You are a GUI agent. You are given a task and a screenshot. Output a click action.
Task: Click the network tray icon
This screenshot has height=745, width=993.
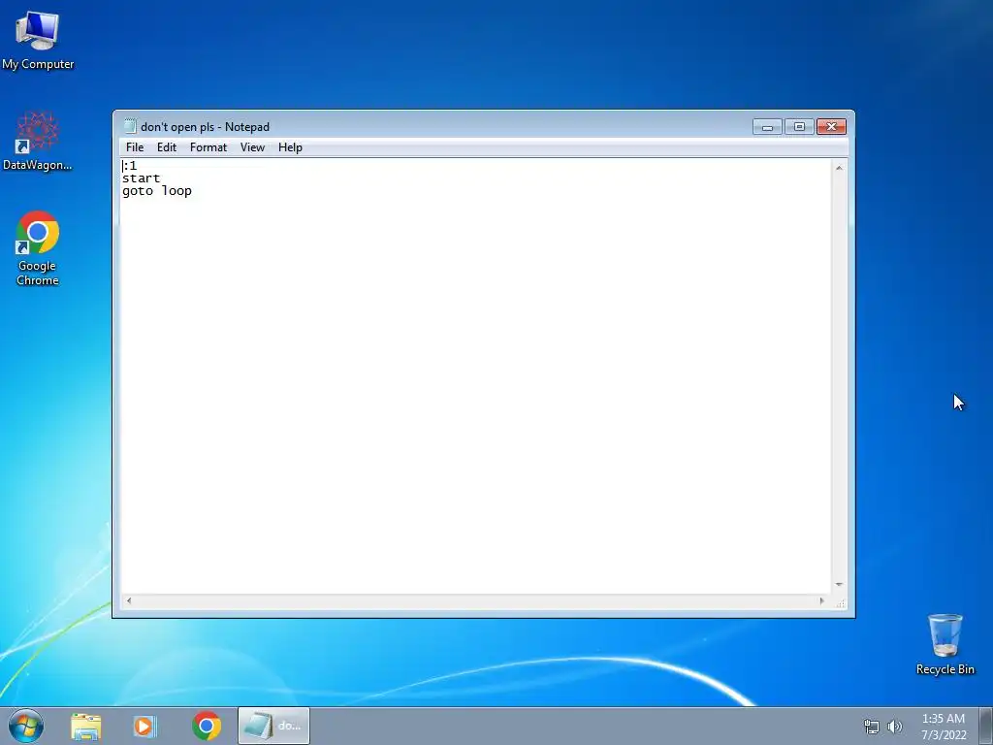[x=872, y=727]
